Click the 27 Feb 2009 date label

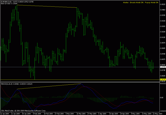[59, 114]
